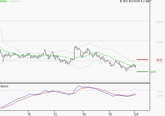Select the S month marker on time axis
Image resolution: width=165 pixels, height=116 pixels.
tap(29, 114)
